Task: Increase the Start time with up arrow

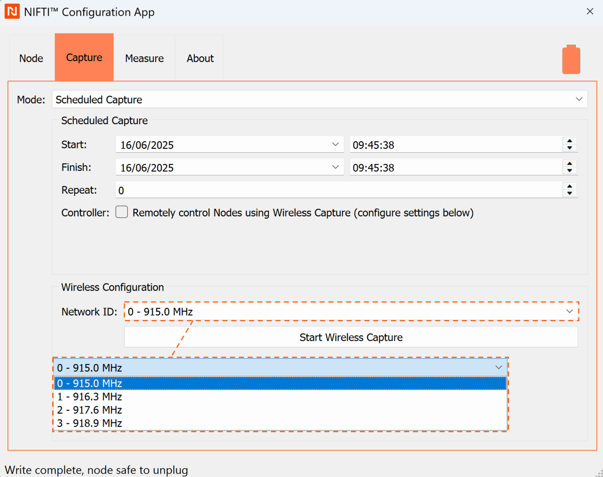Action: pyautogui.click(x=570, y=141)
